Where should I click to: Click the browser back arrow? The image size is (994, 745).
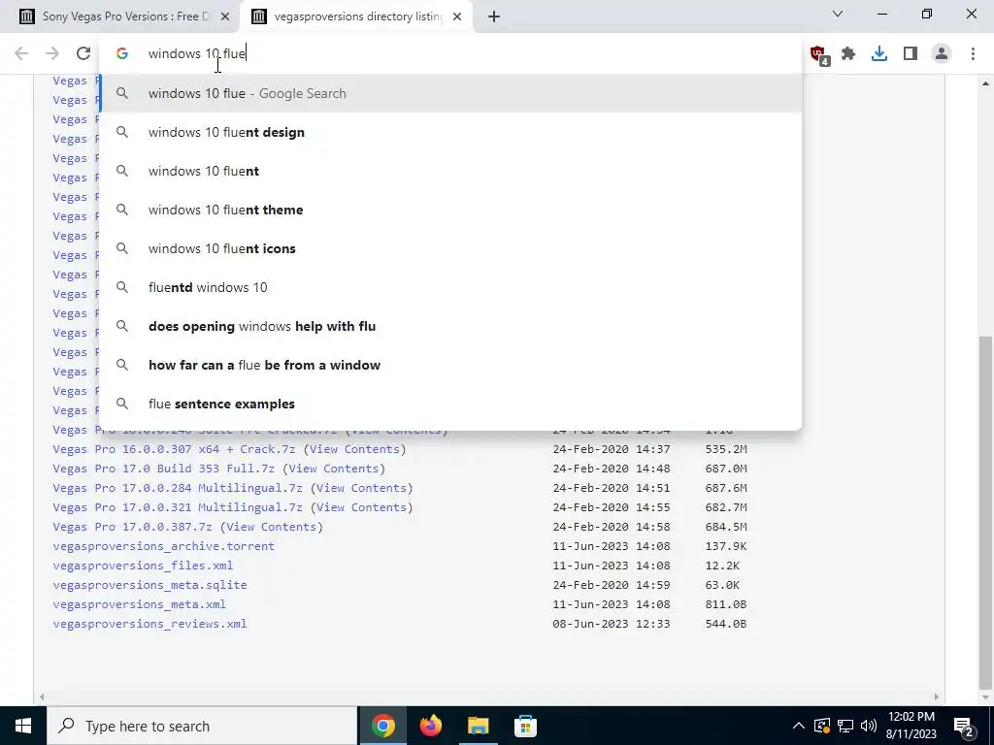21,53
